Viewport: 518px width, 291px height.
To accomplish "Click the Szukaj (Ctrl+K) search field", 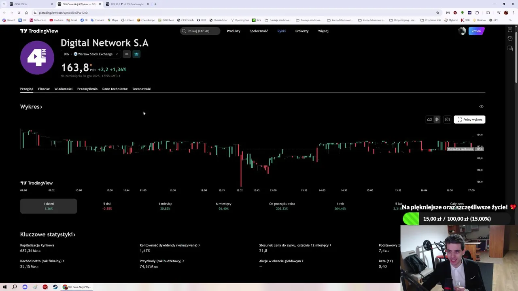I will click(x=200, y=31).
